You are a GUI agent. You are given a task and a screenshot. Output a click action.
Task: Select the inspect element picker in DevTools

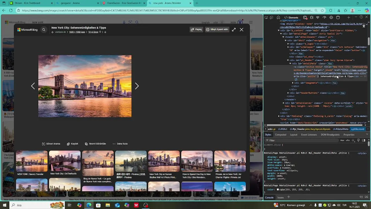tap(266, 17)
